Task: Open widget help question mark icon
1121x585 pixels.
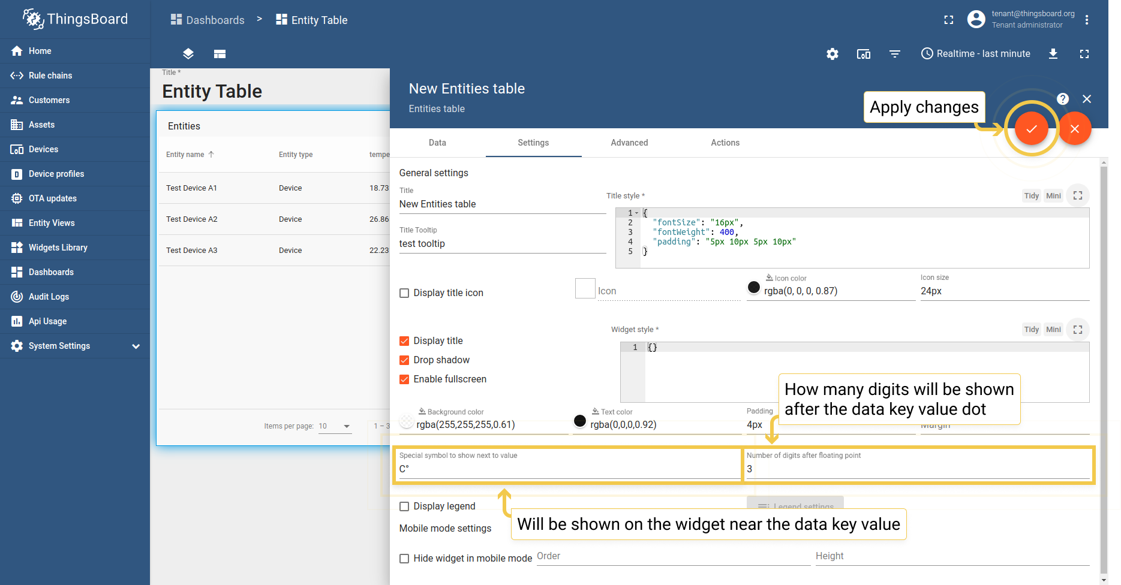Action: [1062, 99]
